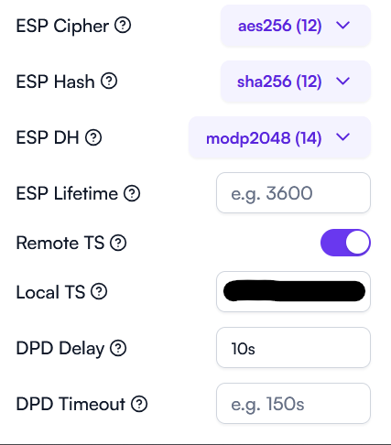
Task: Click the ESP DH help icon
Action: pos(93,137)
